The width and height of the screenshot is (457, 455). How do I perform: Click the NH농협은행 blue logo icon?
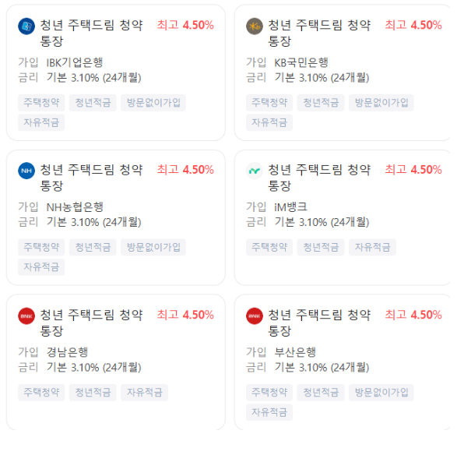pyautogui.click(x=26, y=171)
